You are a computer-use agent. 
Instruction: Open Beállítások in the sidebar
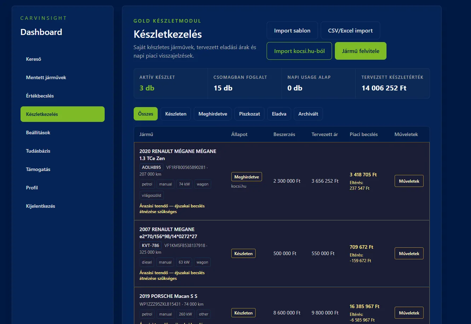pyautogui.click(x=63, y=132)
